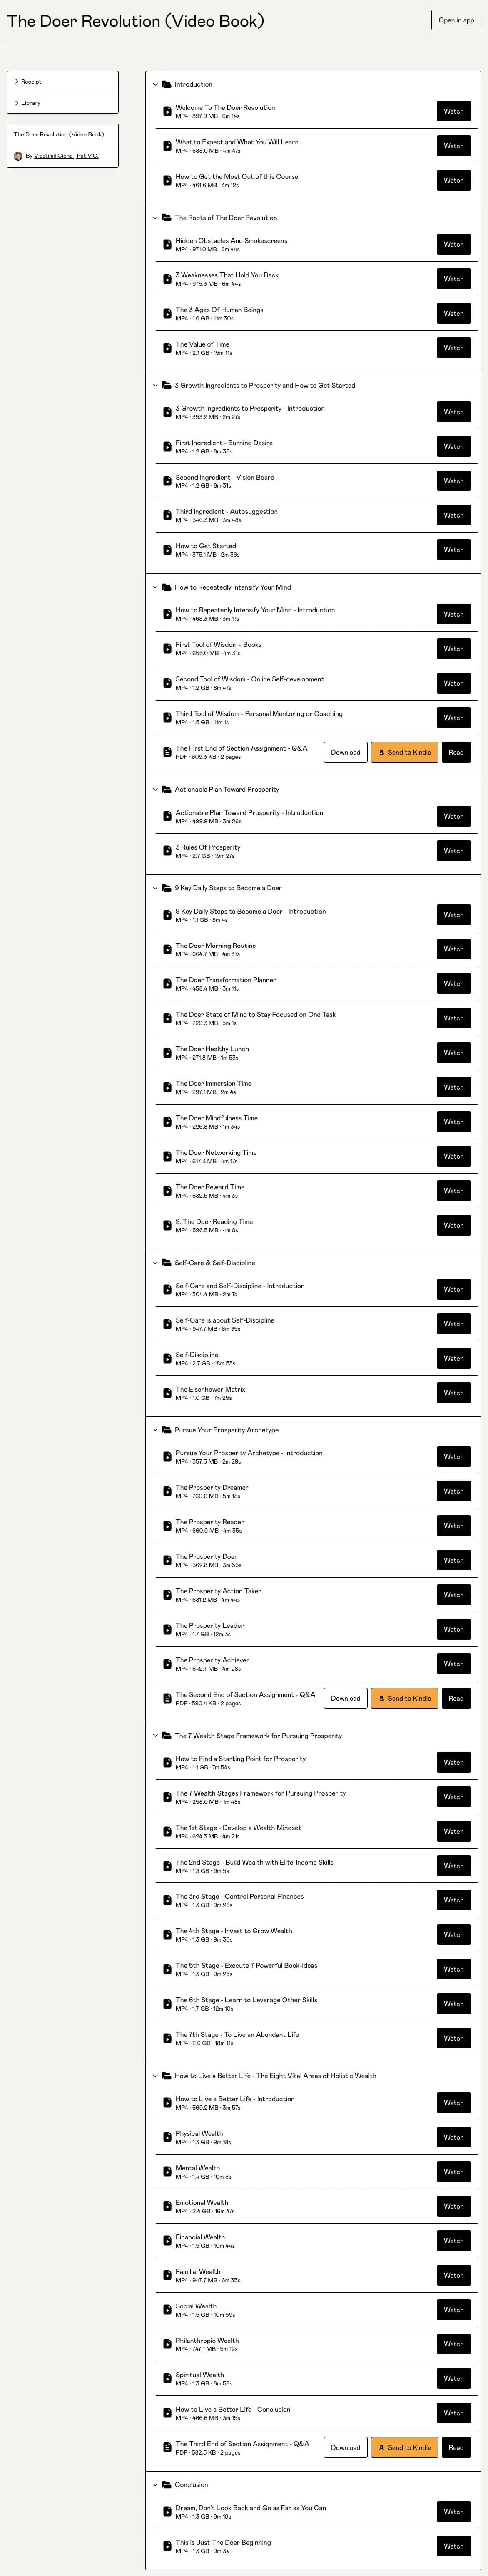Collapse The Roots of The Doer Revolution section

(x=155, y=218)
